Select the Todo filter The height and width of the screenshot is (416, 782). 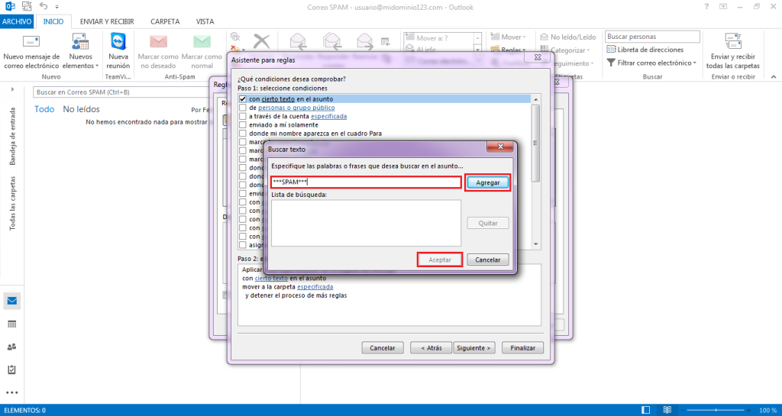pos(44,109)
